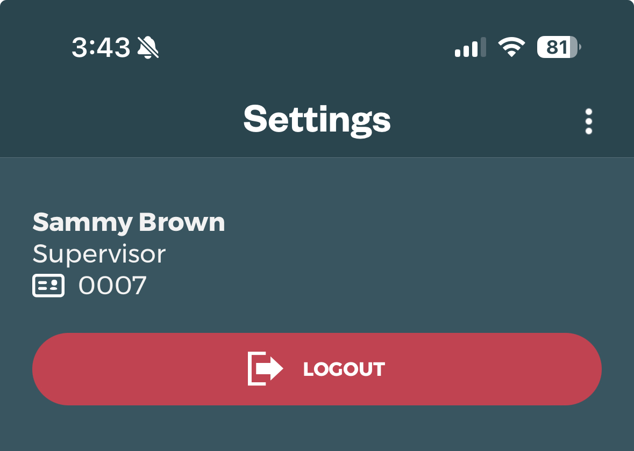
Task: Tap the cellular signal bars icon
Action: pyautogui.click(x=470, y=48)
